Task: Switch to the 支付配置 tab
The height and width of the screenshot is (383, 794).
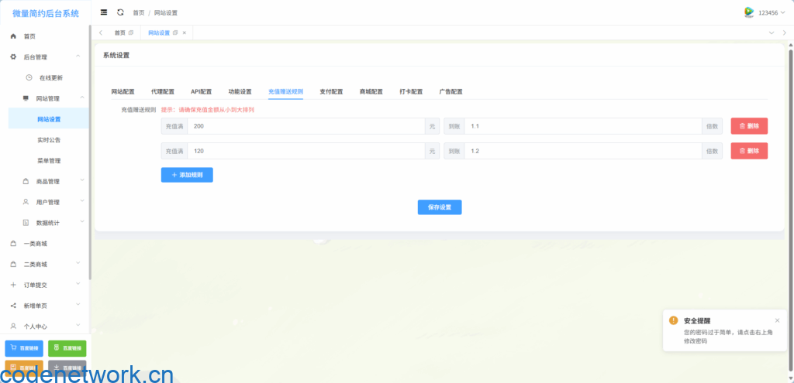Action: (x=331, y=91)
